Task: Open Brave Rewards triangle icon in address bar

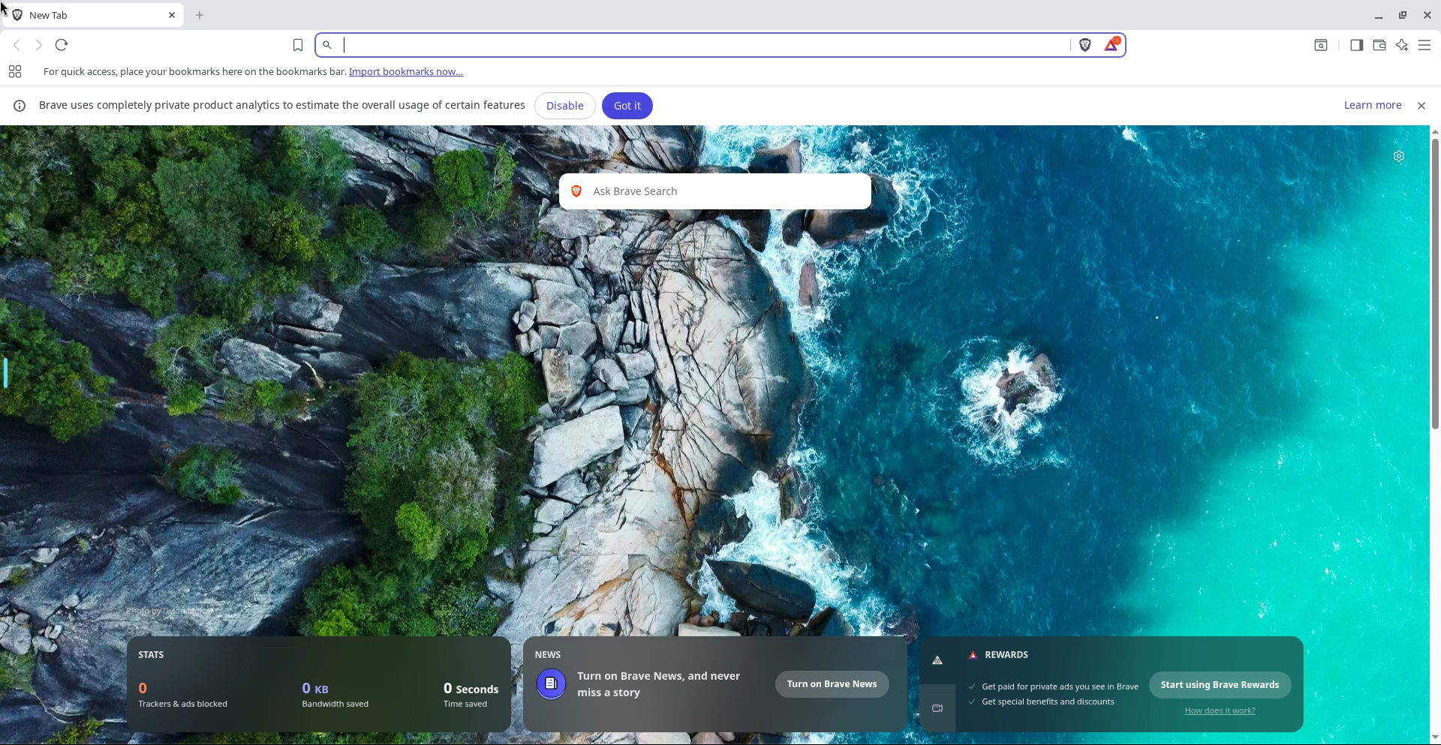Action: (1112, 45)
